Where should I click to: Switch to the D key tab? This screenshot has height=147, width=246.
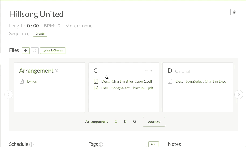point(125,121)
